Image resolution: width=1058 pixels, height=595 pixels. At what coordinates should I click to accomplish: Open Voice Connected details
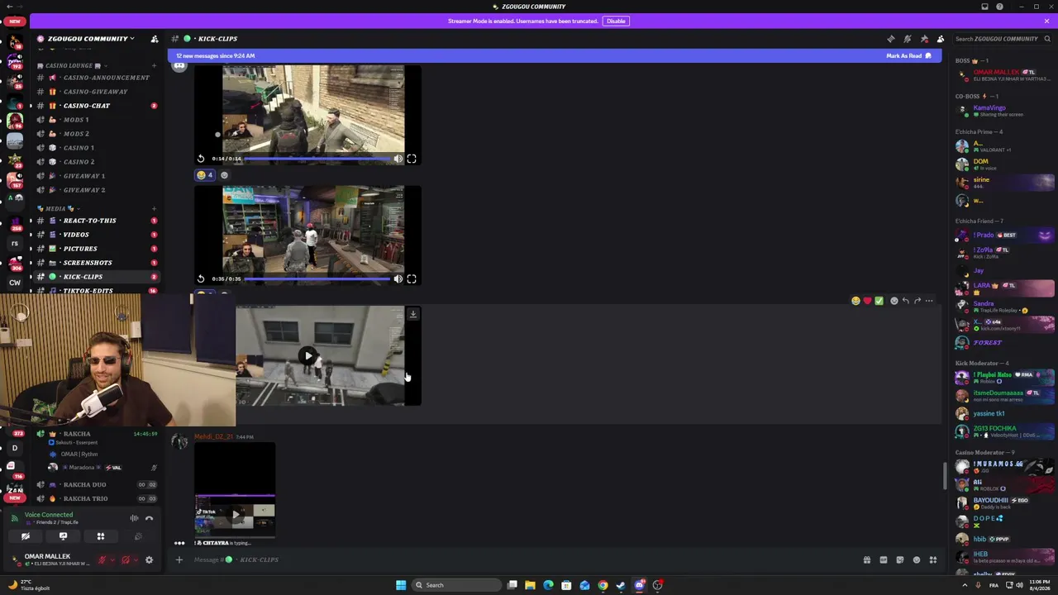pos(49,515)
